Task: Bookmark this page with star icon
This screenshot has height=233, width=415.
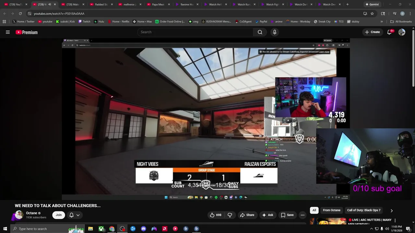Action: coord(372,14)
